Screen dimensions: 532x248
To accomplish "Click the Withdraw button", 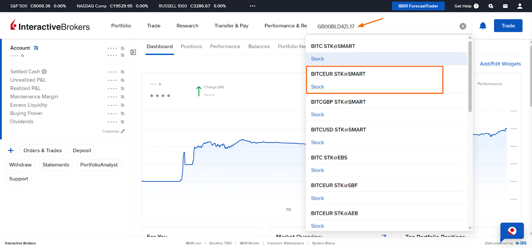I will [20, 165].
